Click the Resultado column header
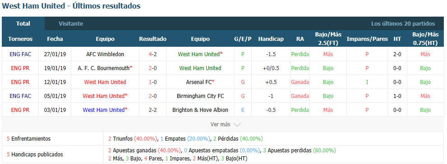 (152, 39)
